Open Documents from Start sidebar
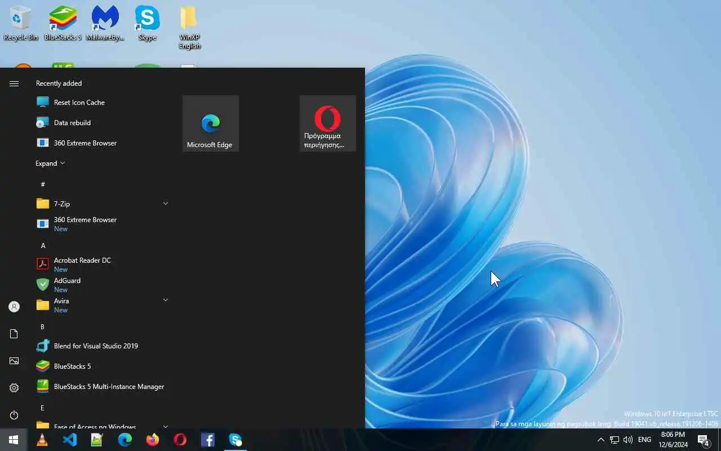Viewport: 721px width, 451px height. tap(14, 334)
